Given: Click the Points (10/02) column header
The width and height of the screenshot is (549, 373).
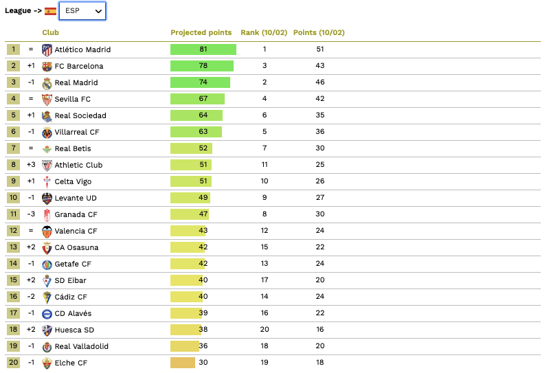Looking at the screenshot, I should point(319,33).
